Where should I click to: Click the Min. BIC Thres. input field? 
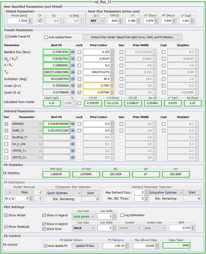click(139, 198)
